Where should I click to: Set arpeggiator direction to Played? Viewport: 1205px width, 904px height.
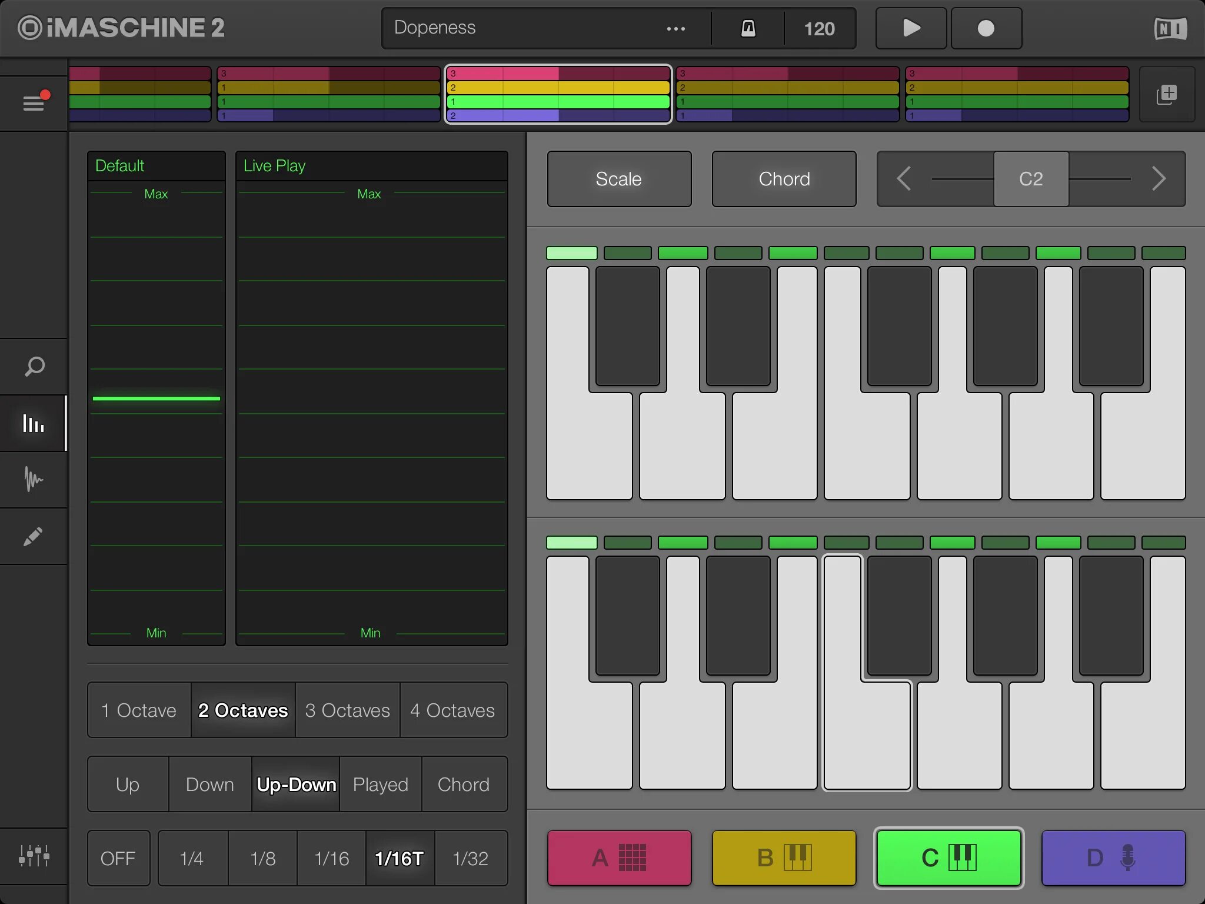380,785
